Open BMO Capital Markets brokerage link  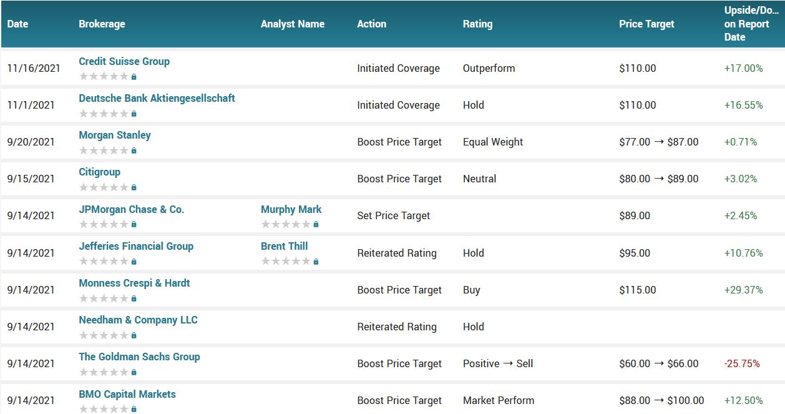click(127, 394)
